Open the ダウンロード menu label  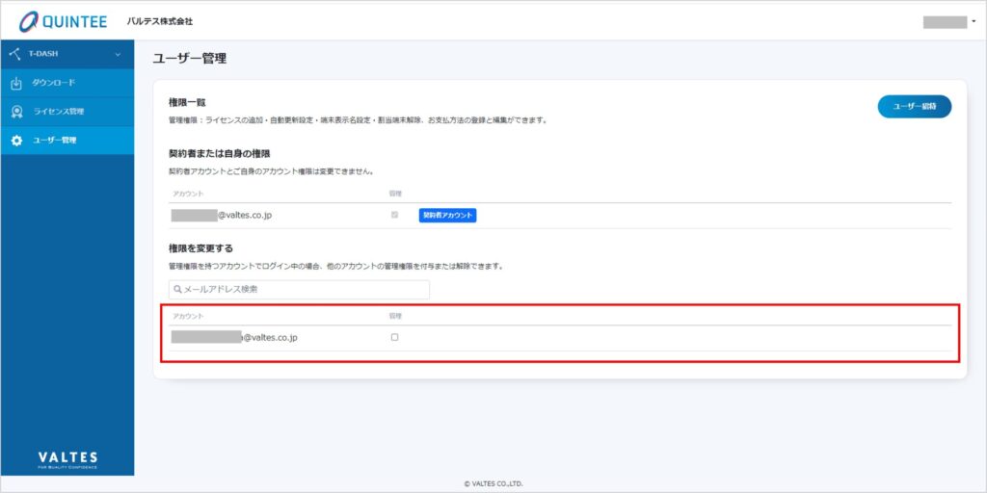(54, 83)
